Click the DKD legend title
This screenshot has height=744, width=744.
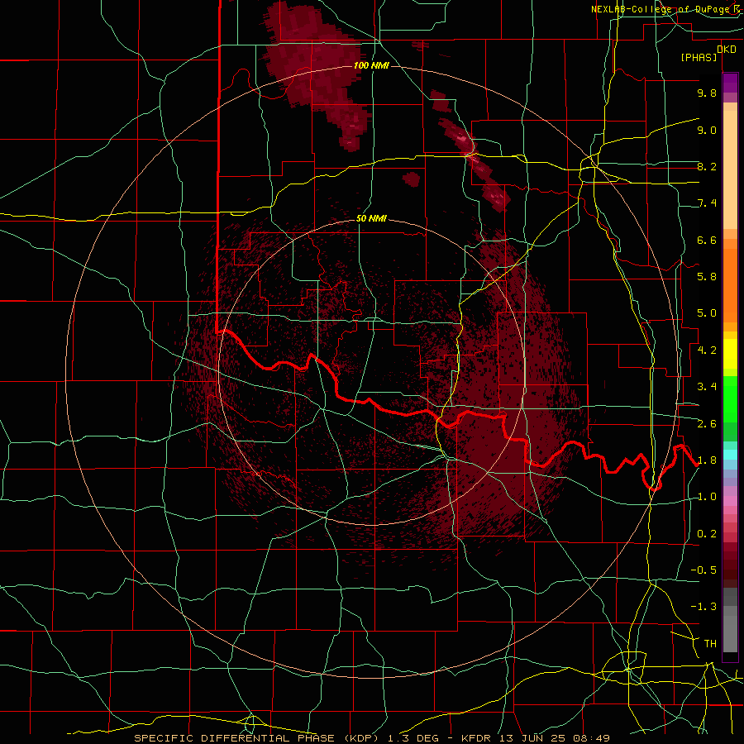pos(726,50)
